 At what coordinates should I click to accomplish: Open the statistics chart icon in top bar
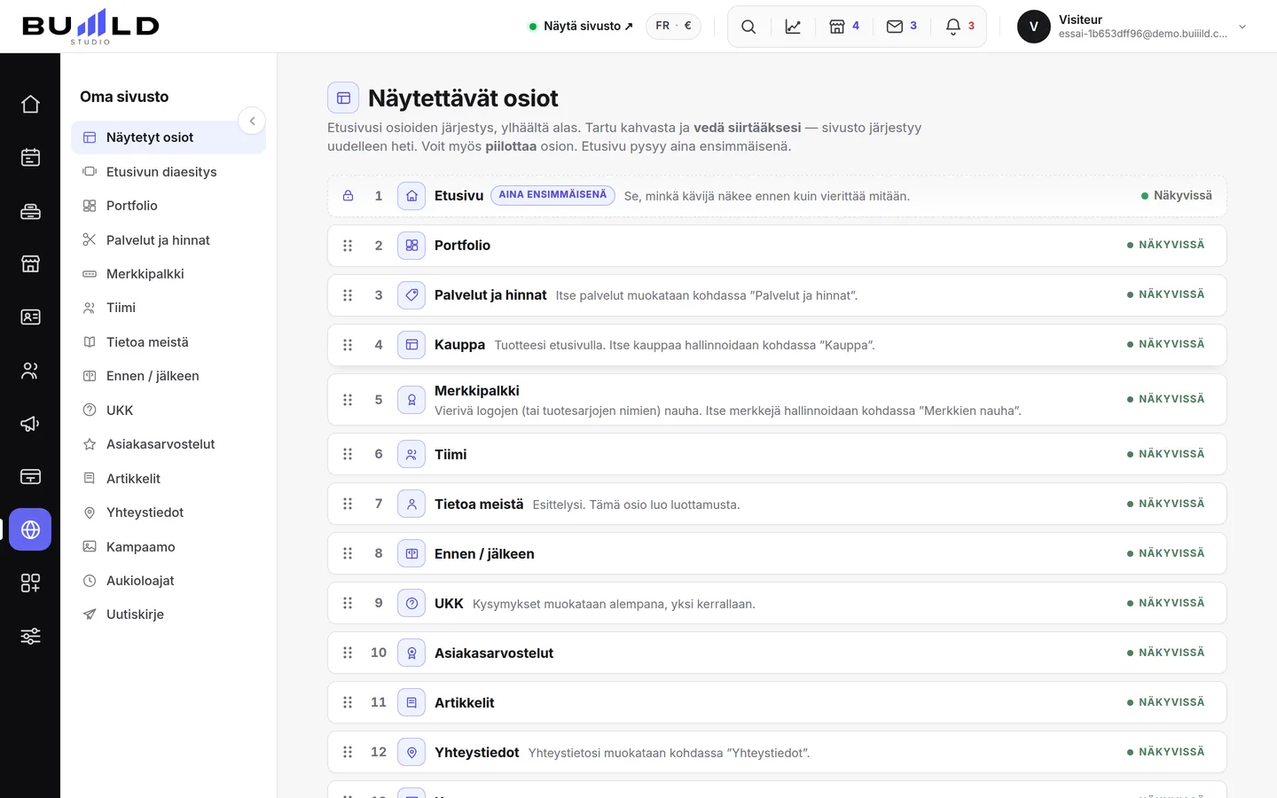click(793, 27)
